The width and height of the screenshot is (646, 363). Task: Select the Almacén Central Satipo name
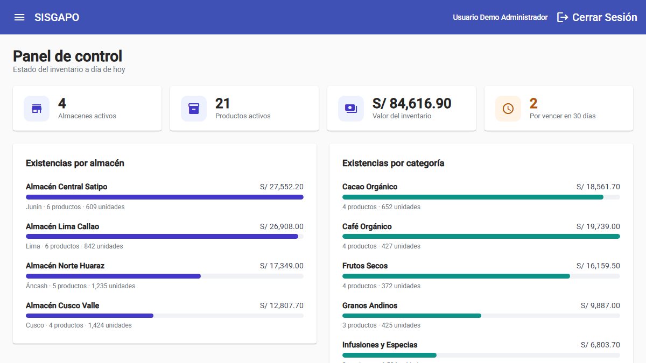pyautogui.click(x=67, y=187)
